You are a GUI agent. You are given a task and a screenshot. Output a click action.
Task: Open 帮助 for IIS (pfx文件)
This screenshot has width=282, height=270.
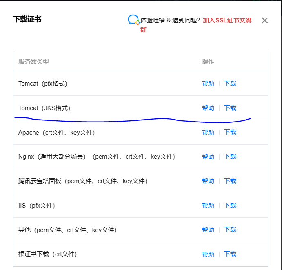[208, 206]
